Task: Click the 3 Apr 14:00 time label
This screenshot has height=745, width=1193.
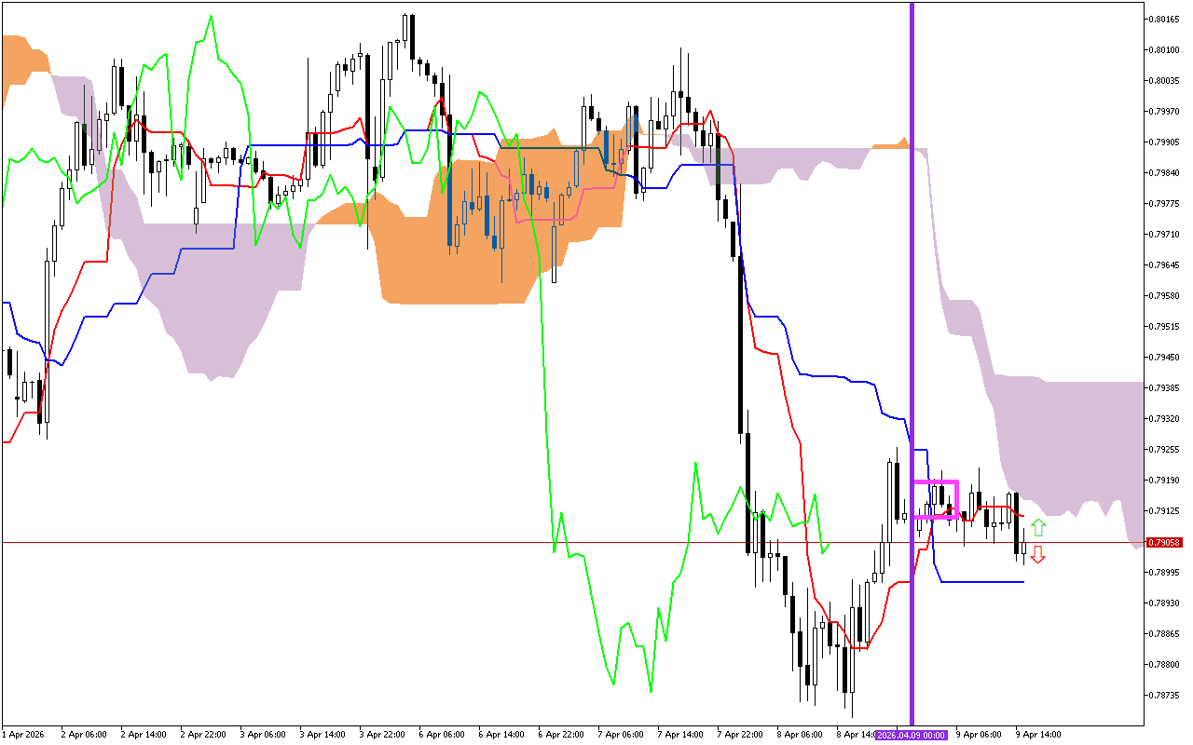Action: [x=322, y=735]
